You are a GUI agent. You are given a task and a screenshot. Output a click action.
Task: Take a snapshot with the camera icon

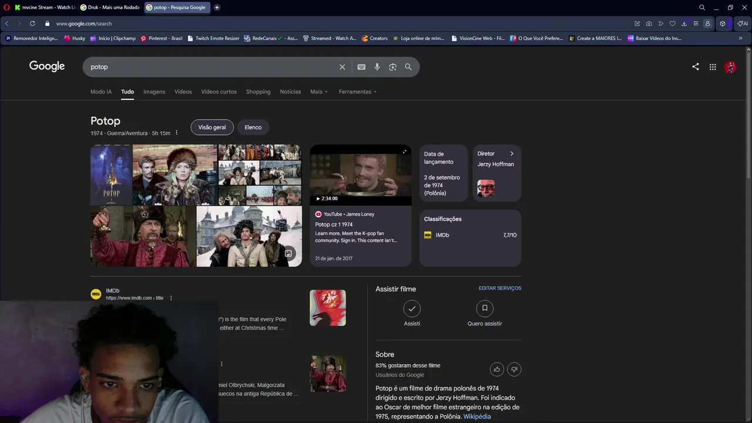(x=649, y=23)
